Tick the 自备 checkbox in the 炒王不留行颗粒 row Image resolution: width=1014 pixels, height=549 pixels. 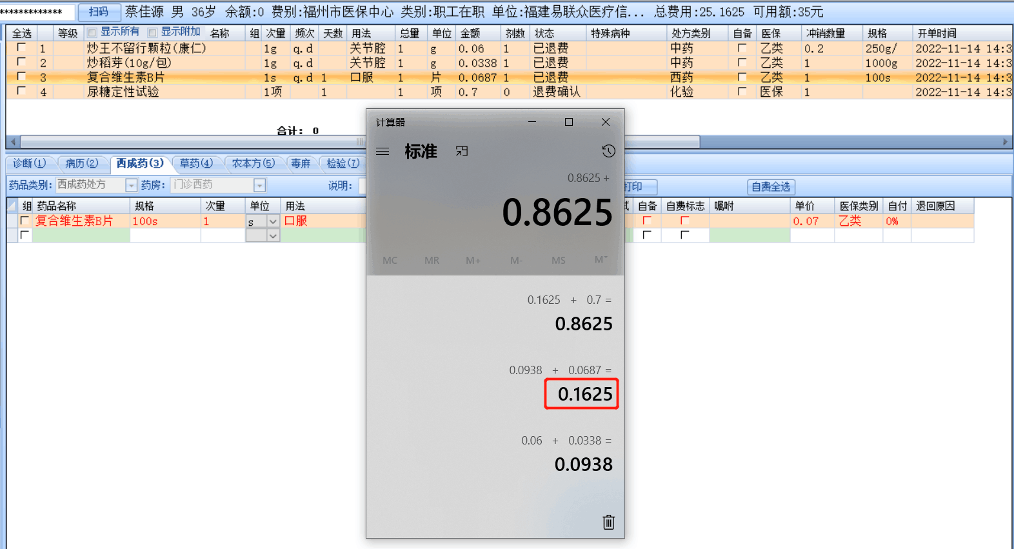(742, 48)
